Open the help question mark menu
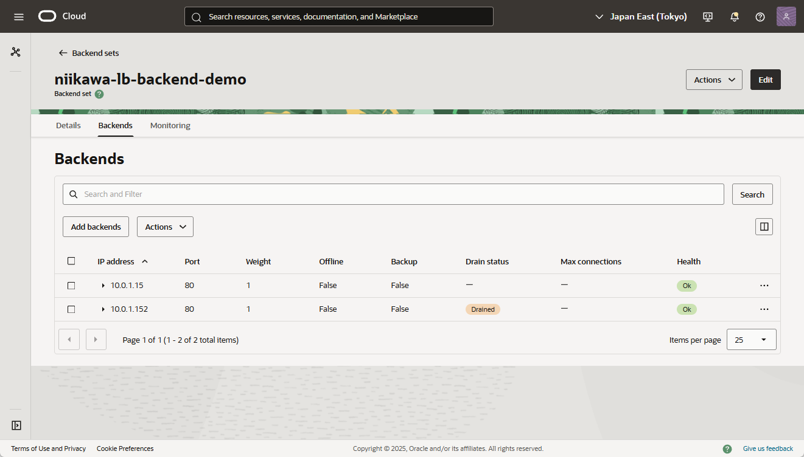Screen dimensions: 804x457 tap(760, 17)
